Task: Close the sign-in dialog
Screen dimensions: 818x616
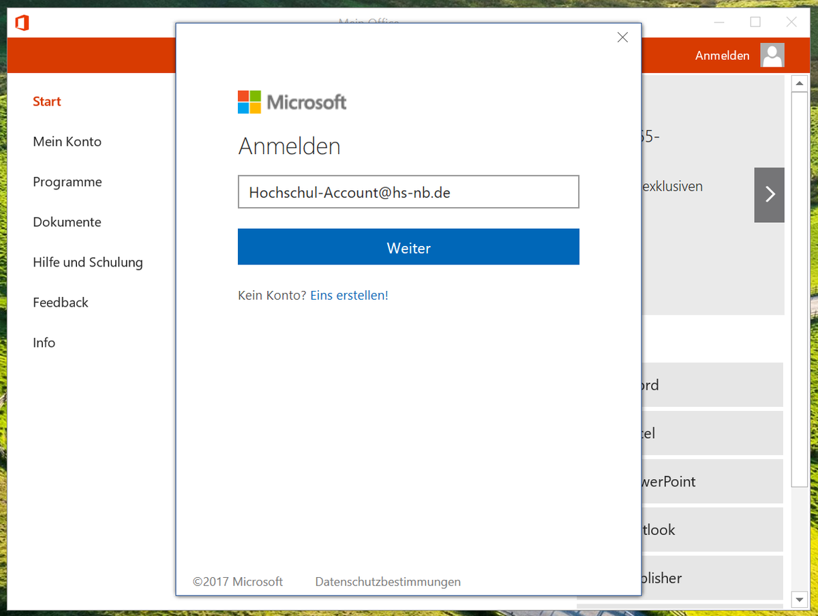Action: point(622,38)
